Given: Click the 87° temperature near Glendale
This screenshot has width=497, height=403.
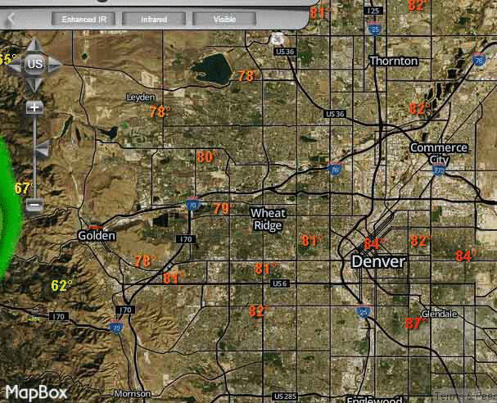Looking at the screenshot, I should (415, 324).
